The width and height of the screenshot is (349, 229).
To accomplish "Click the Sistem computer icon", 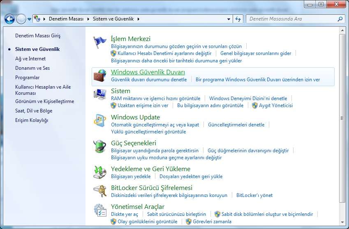I will coord(100,94).
